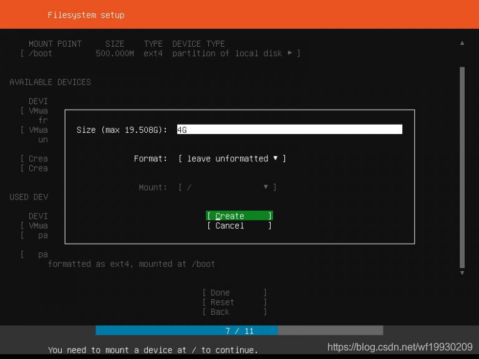Select the Back button below the list

point(235,312)
